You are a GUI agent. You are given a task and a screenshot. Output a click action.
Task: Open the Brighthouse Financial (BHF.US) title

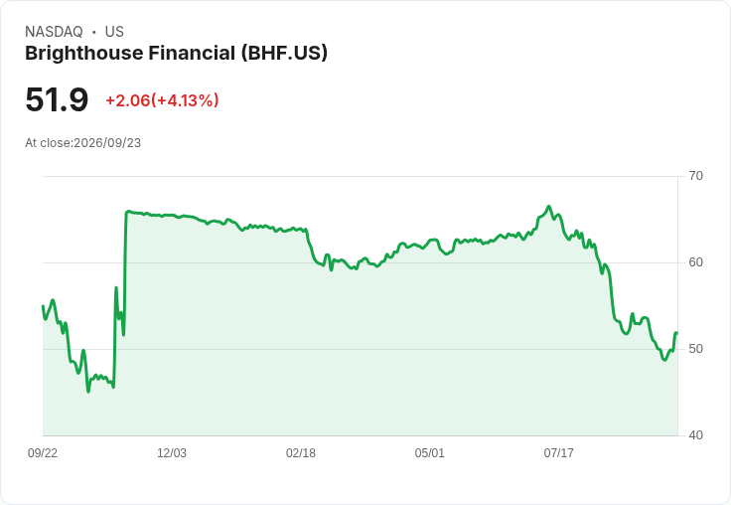click(x=176, y=53)
